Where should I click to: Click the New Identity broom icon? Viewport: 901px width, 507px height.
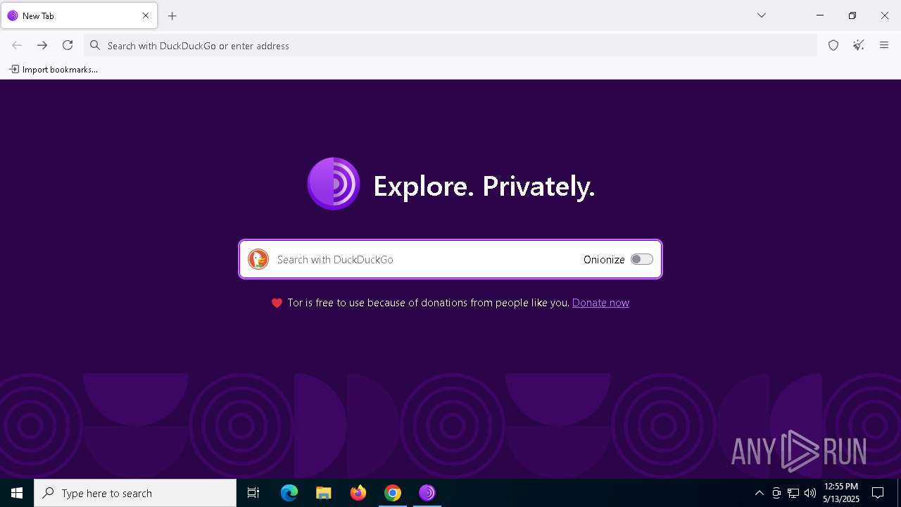click(859, 45)
